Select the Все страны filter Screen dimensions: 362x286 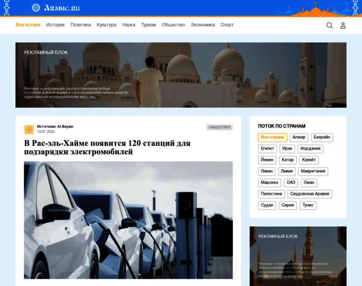click(272, 137)
